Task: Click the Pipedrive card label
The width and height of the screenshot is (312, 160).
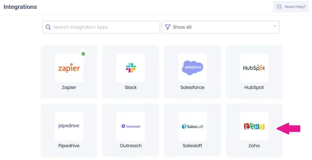Action: point(69,145)
